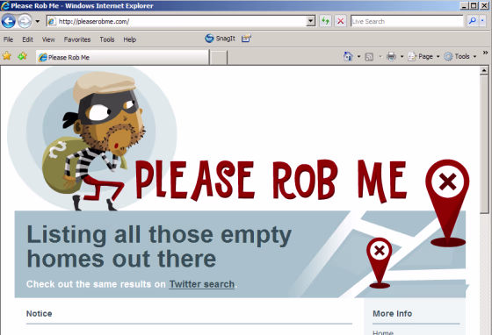Open the File menu
The height and width of the screenshot is (335, 492).
(x=8, y=39)
